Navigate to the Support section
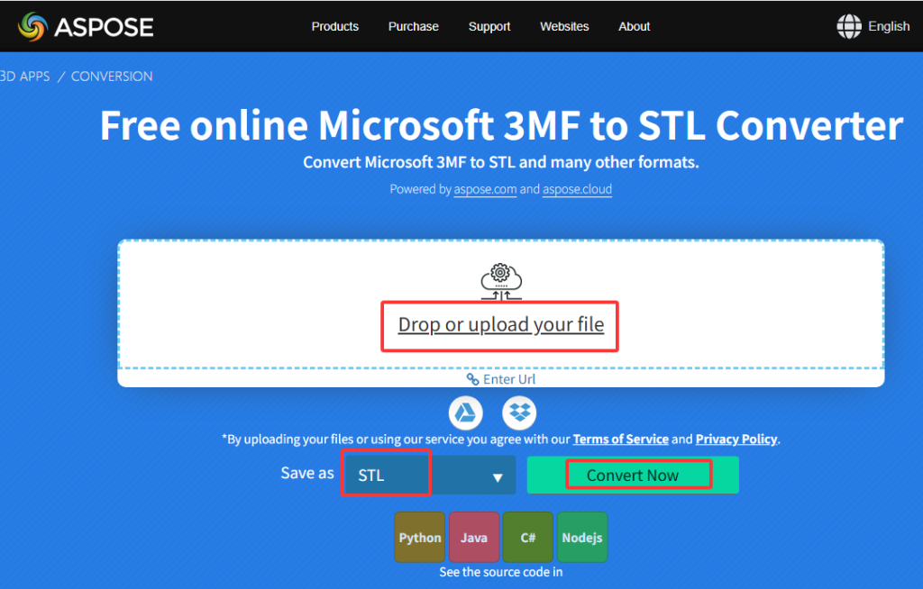This screenshot has width=923, height=589. tap(489, 26)
